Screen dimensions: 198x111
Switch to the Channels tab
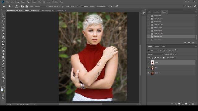(157, 47)
